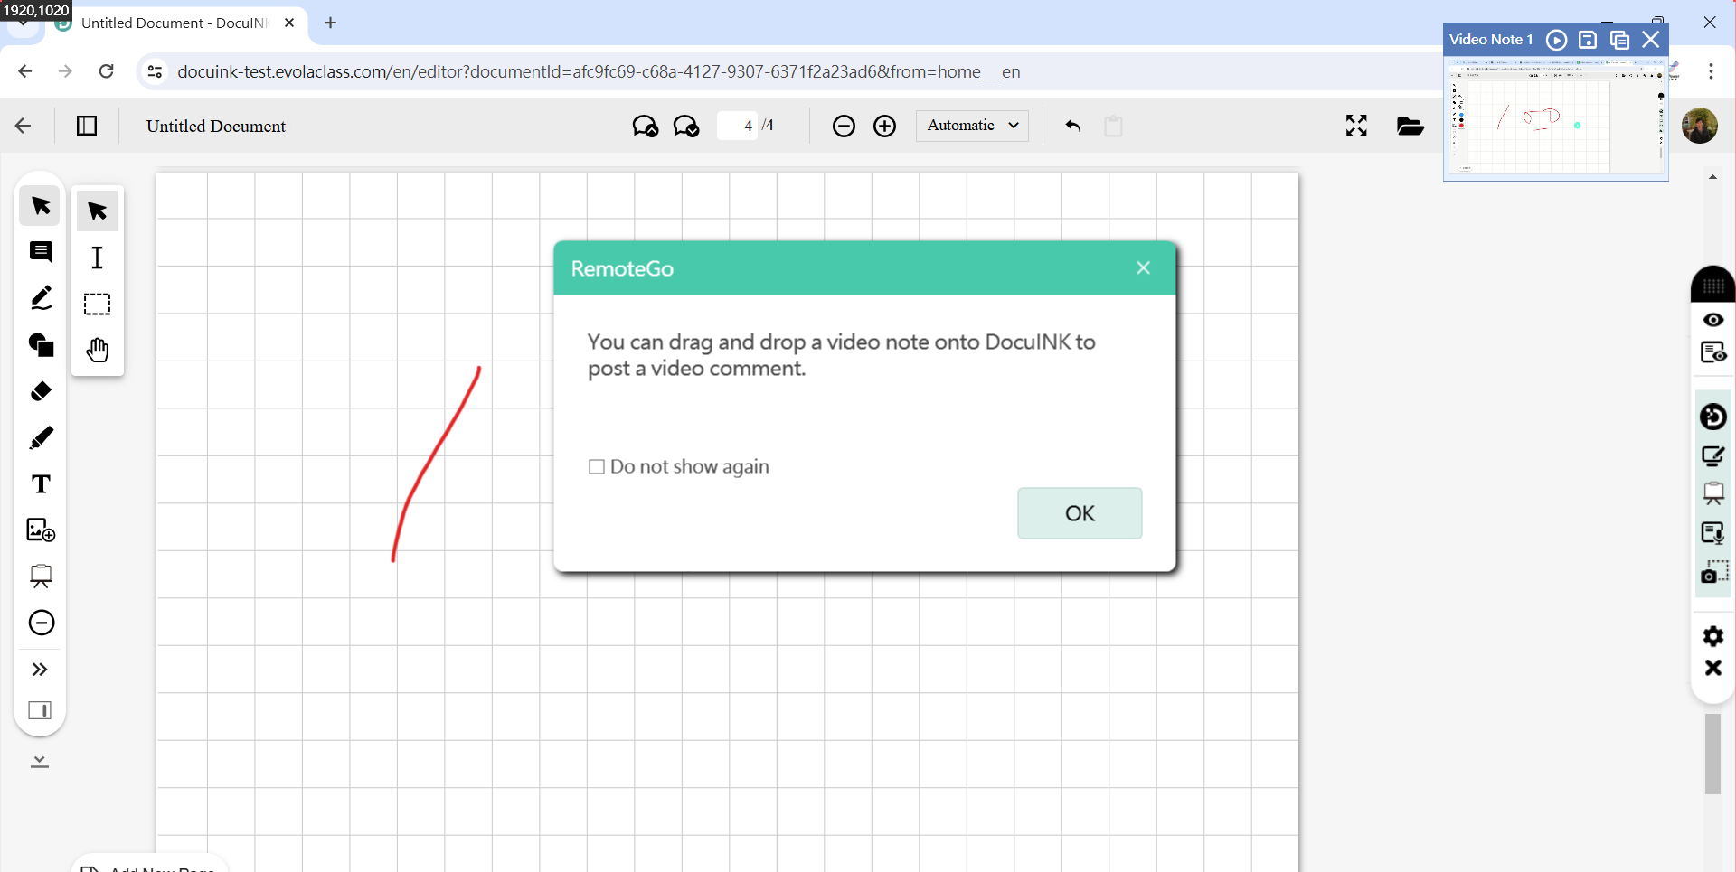Click OK in the RemoteGo dialog

(x=1079, y=513)
